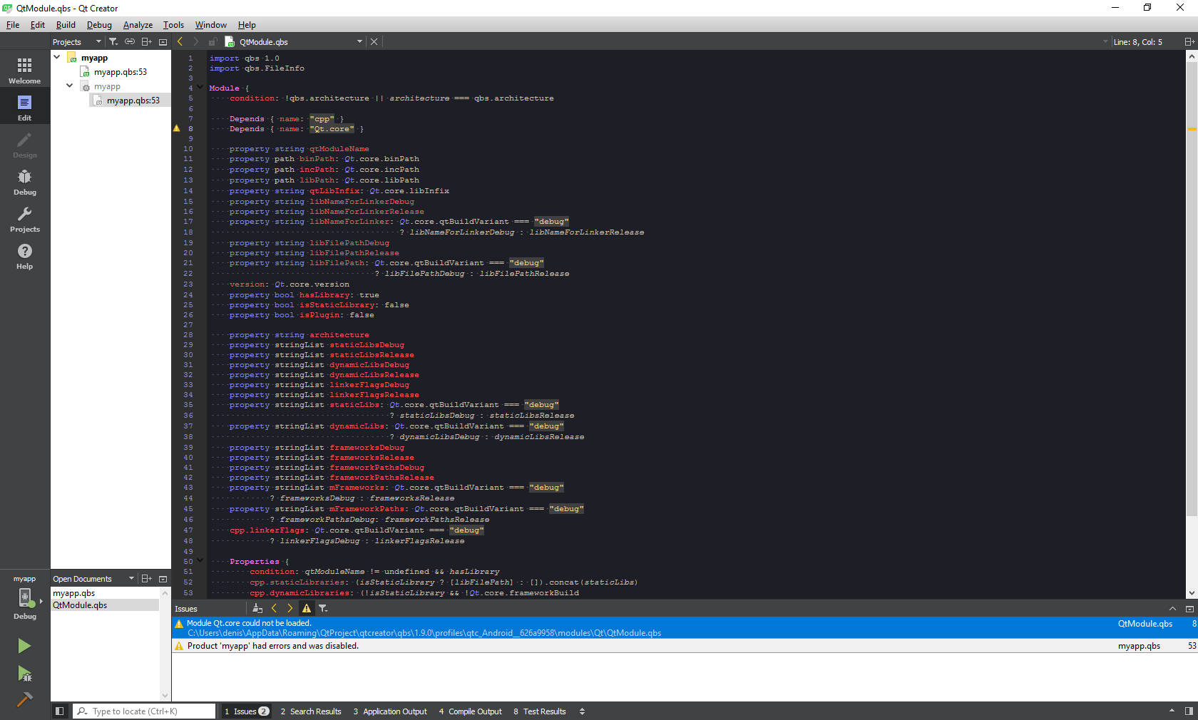Toggle the left sidebar visibility
Image resolution: width=1198 pixels, height=720 pixels.
click(60, 711)
